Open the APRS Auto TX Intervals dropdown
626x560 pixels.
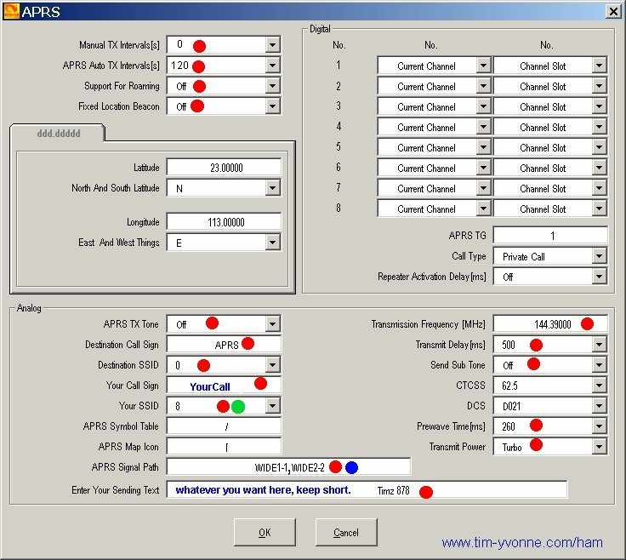pos(273,66)
